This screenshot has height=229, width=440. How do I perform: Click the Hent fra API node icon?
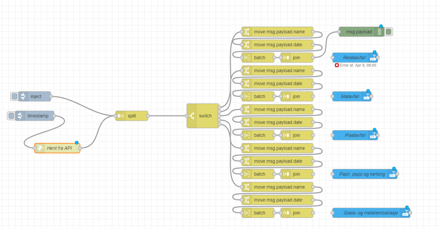click(40, 148)
